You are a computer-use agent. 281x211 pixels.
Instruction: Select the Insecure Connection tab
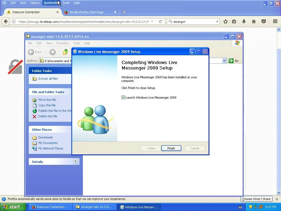(26, 12)
